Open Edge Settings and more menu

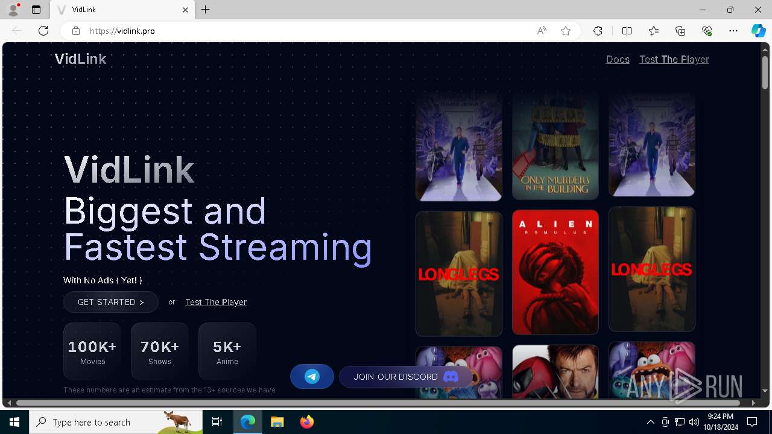733,31
